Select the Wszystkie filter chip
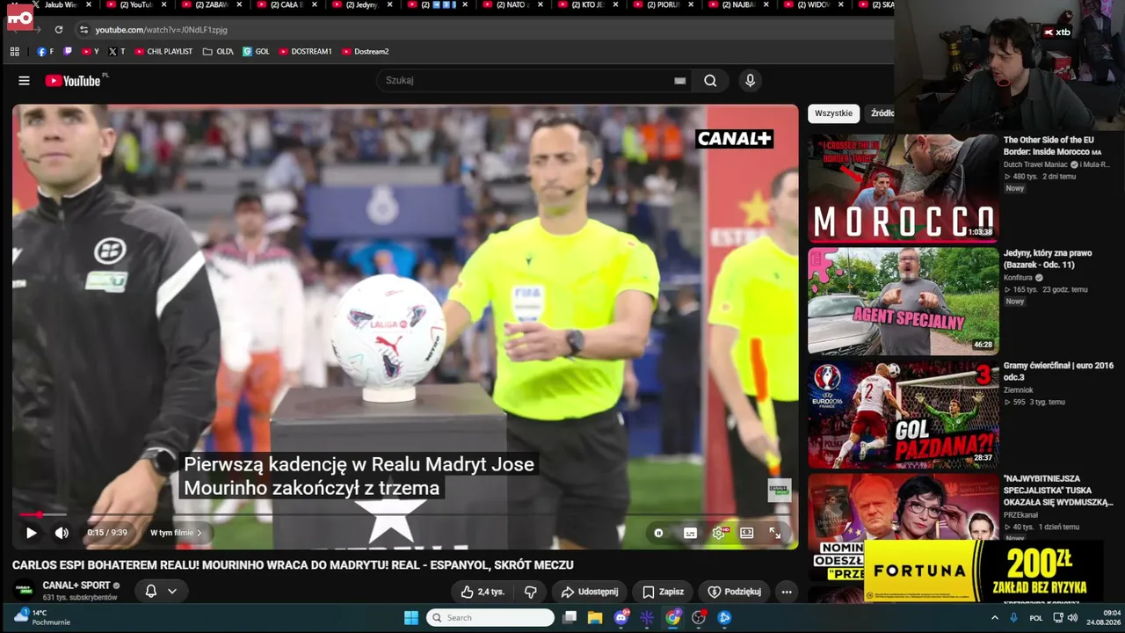Screen dimensions: 1125x633 point(833,113)
